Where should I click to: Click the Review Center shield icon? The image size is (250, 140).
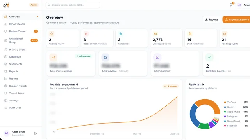pos(5,31)
